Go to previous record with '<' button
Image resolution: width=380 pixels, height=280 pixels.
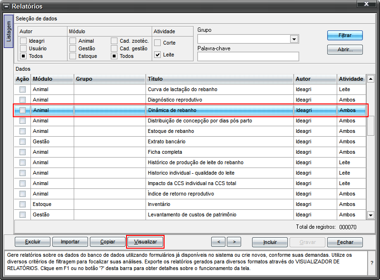[218, 242]
